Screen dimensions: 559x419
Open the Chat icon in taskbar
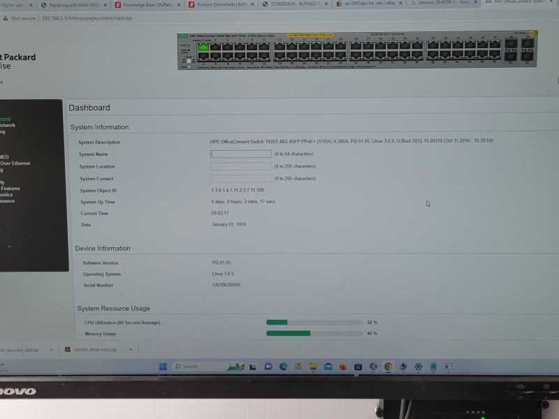coord(268,366)
